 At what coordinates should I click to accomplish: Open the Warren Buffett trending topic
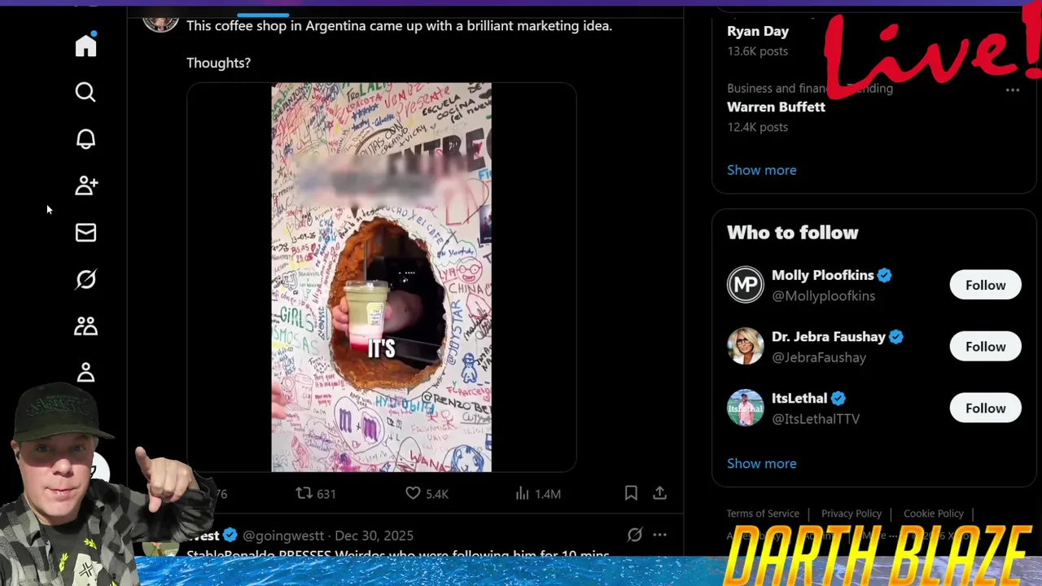(776, 107)
